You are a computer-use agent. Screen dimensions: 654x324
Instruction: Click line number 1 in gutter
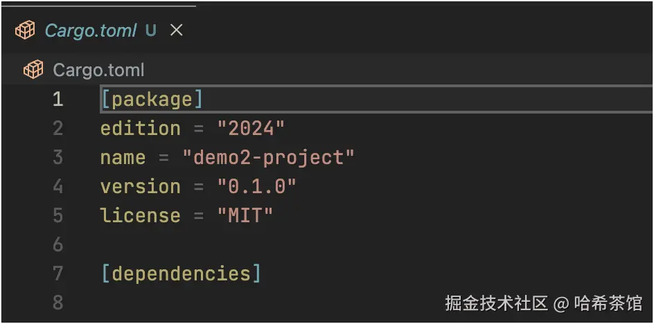point(58,100)
